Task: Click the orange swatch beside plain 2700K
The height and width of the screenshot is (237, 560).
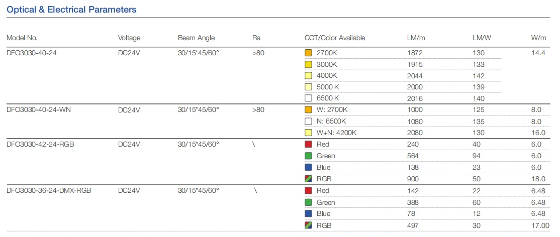Action: click(309, 53)
